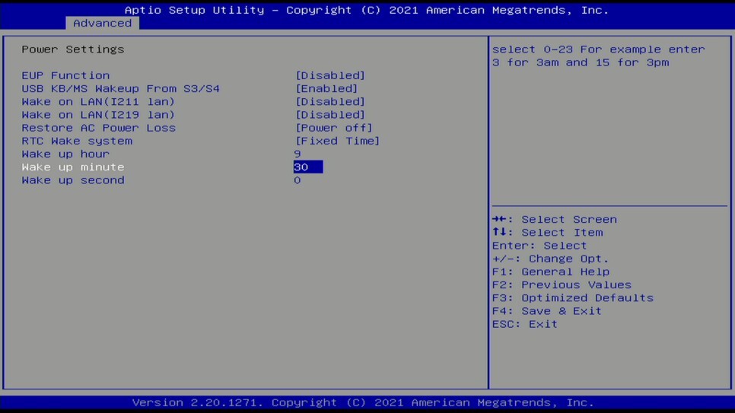Viewport: 735px width, 413px height.
Task: Select RTC Wake system label
Action: 77,141
